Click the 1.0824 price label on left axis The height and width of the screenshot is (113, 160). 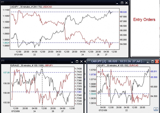6,43
